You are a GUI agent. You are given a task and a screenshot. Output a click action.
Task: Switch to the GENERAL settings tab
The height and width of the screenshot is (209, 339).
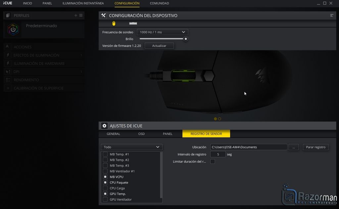point(113,134)
